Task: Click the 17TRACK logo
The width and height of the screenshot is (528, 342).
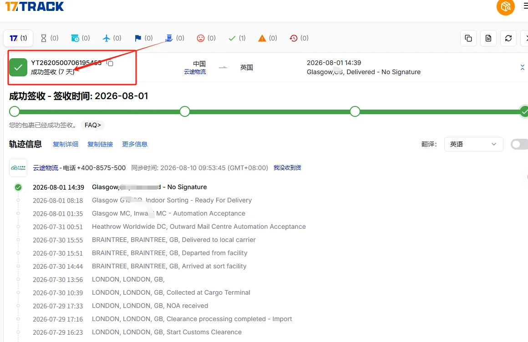Action: 34,6
